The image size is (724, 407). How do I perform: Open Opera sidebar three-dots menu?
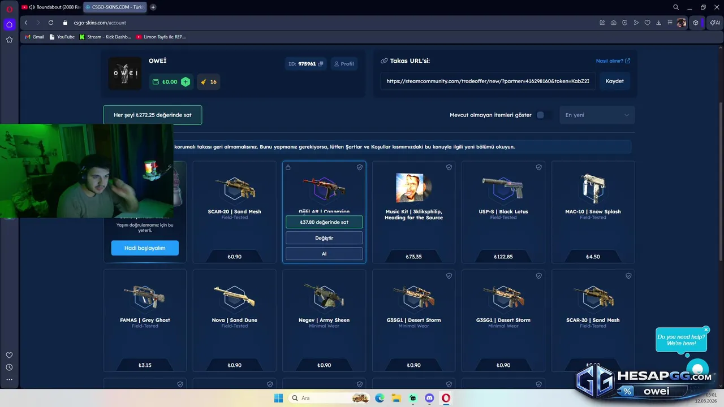[9, 379]
